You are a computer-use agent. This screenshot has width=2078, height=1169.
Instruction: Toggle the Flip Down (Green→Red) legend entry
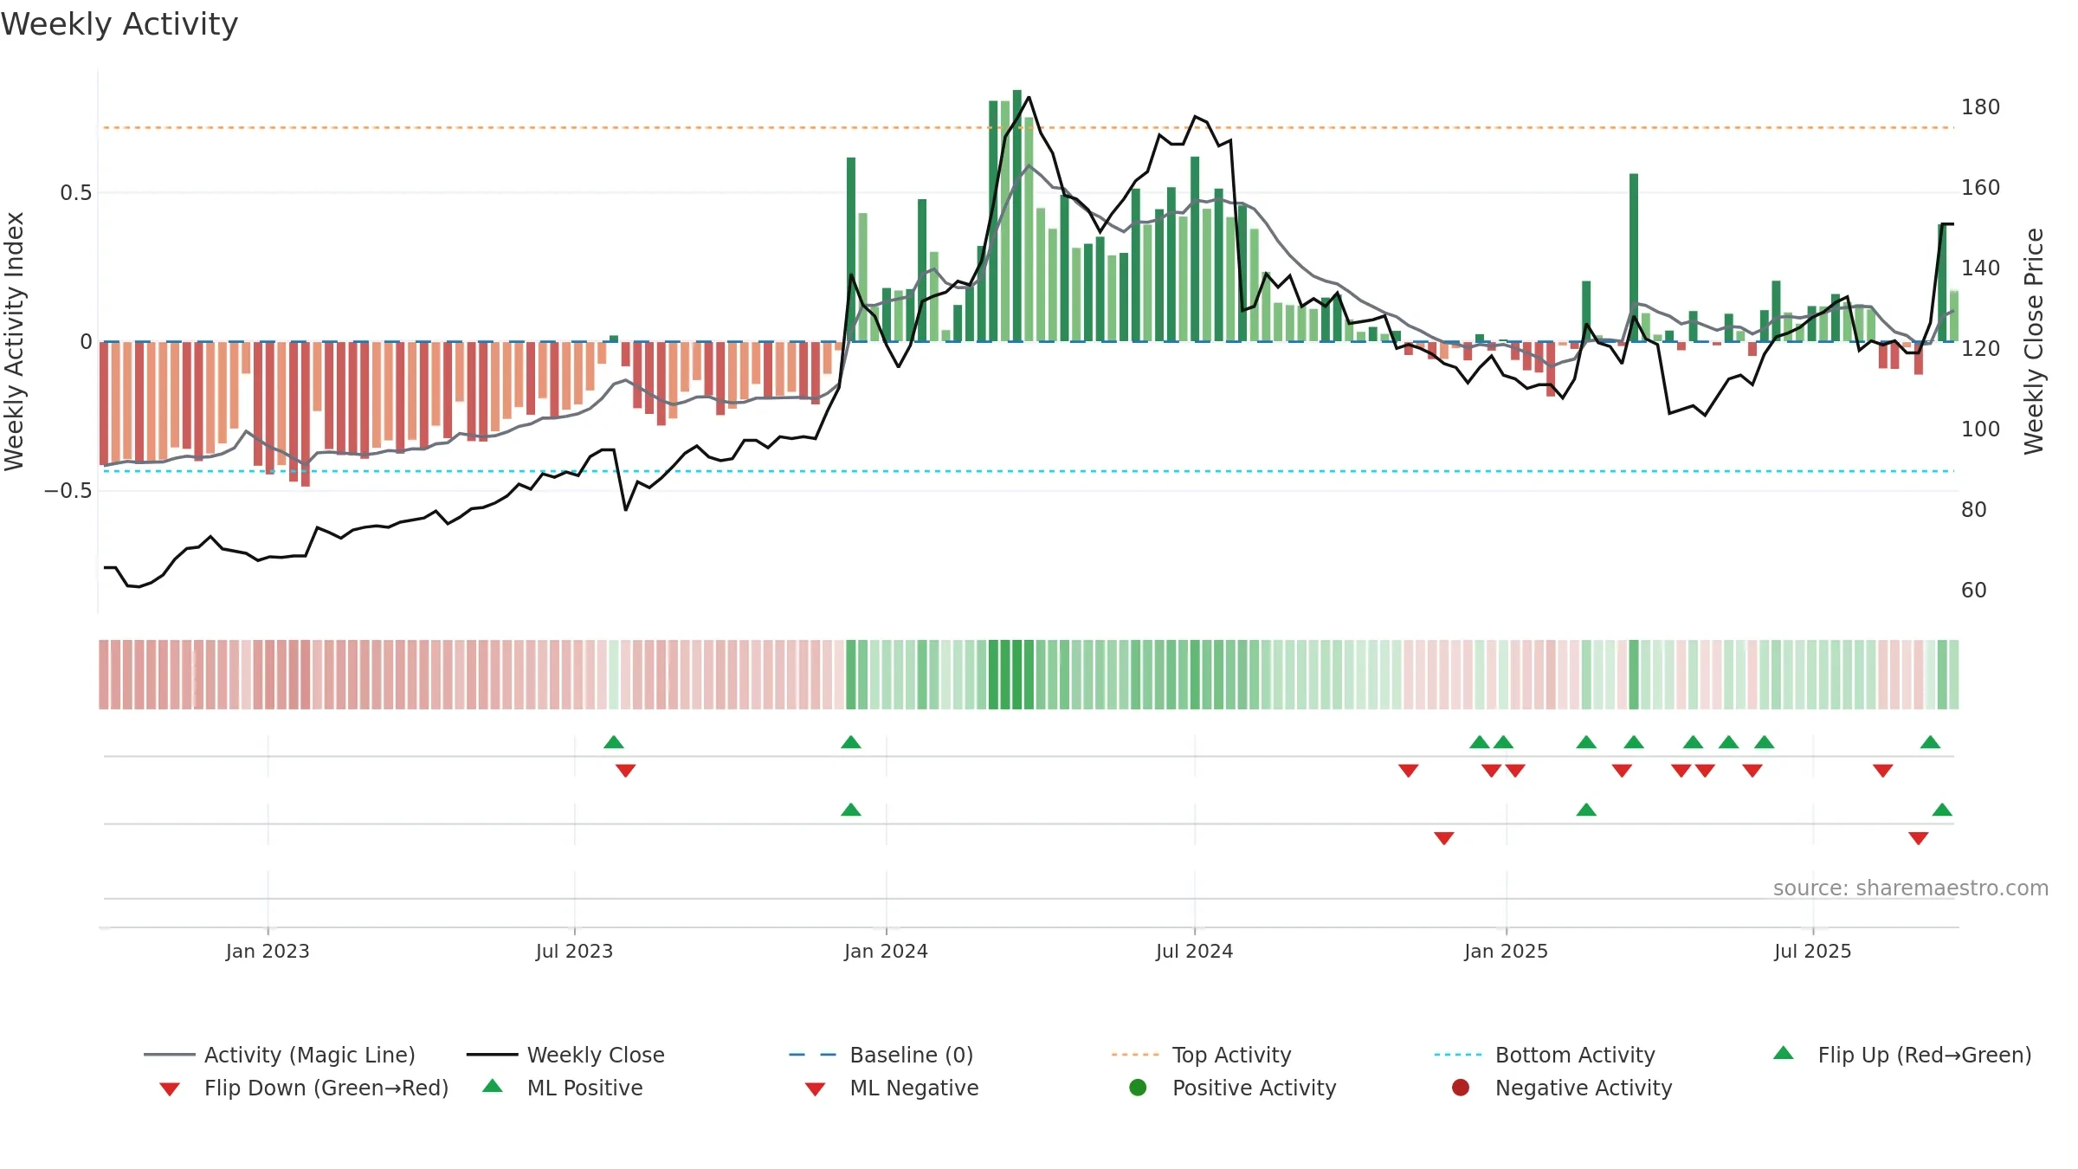304,1088
